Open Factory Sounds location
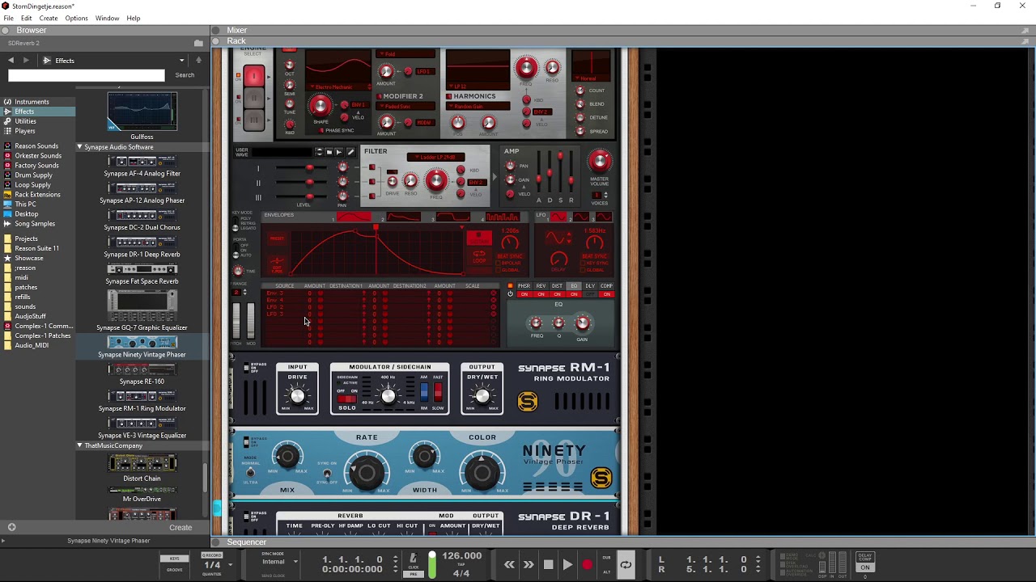 (36, 166)
